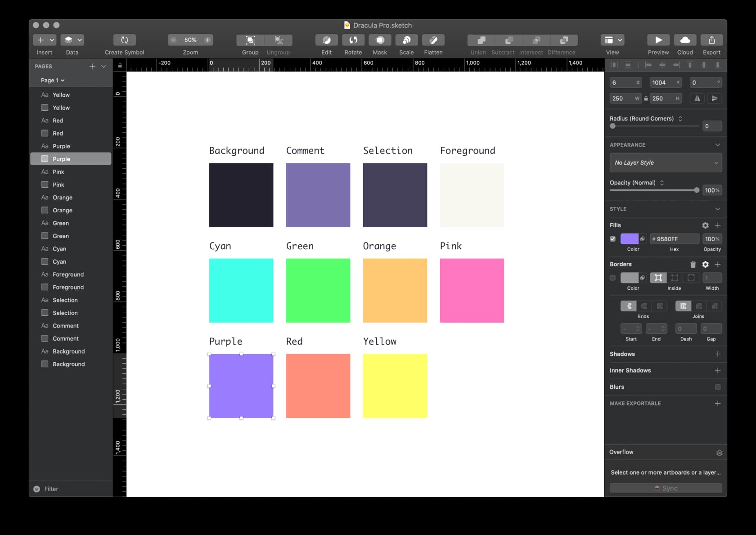Image resolution: width=756 pixels, height=535 pixels.
Task: Activate the Mask tool
Action: (379, 40)
